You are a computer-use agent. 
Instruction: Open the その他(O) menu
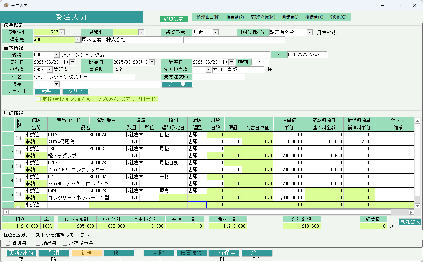338,17
